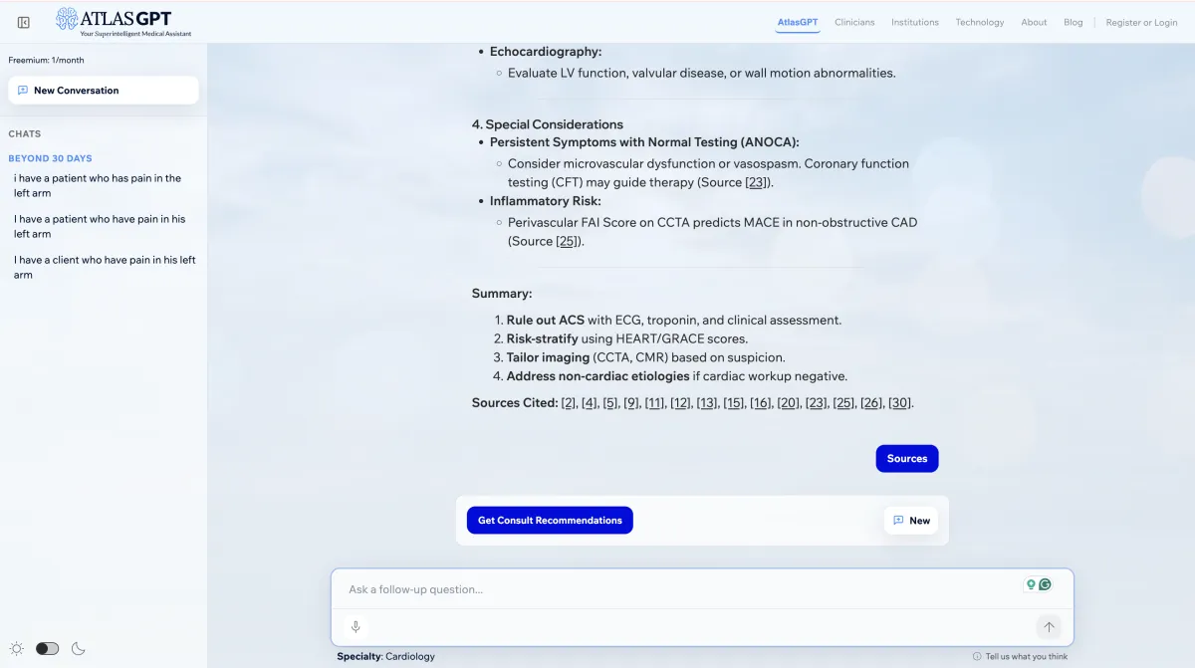Click the send arrow button

pyautogui.click(x=1049, y=627)
